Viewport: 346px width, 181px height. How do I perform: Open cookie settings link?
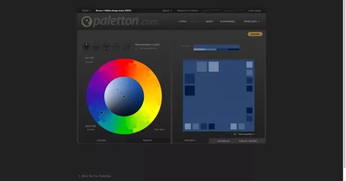(x=254, y=11)
